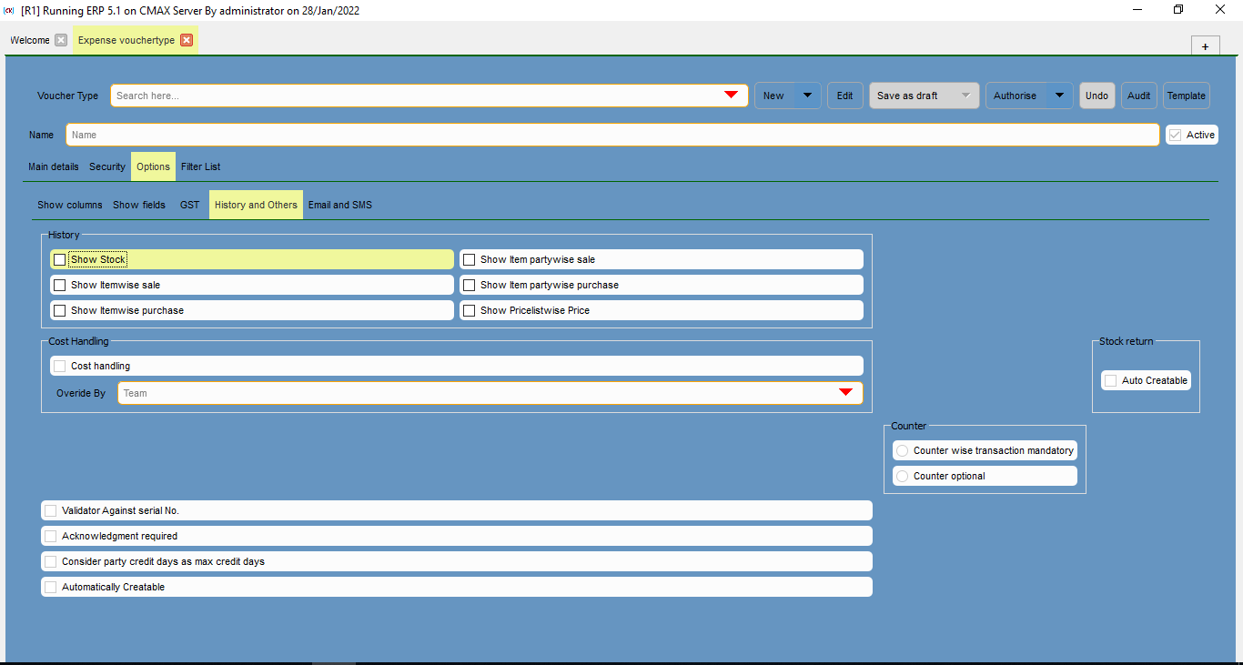Click the New button

point(774,96)
